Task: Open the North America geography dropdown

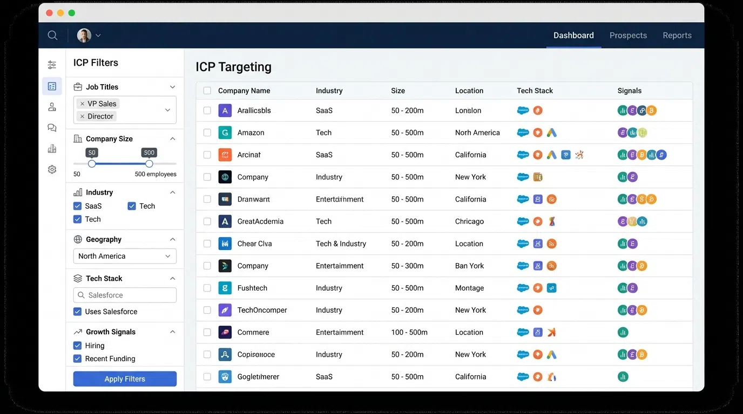Action: point(125,256)
